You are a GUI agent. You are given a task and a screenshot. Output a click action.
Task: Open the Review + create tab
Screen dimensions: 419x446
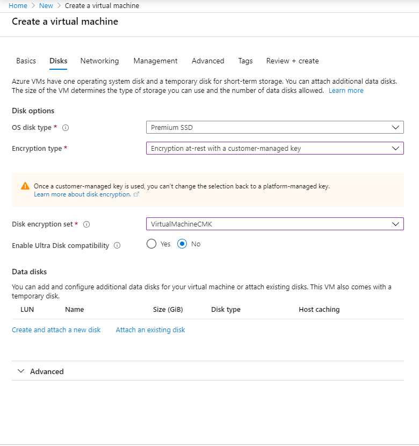[292, 61]
